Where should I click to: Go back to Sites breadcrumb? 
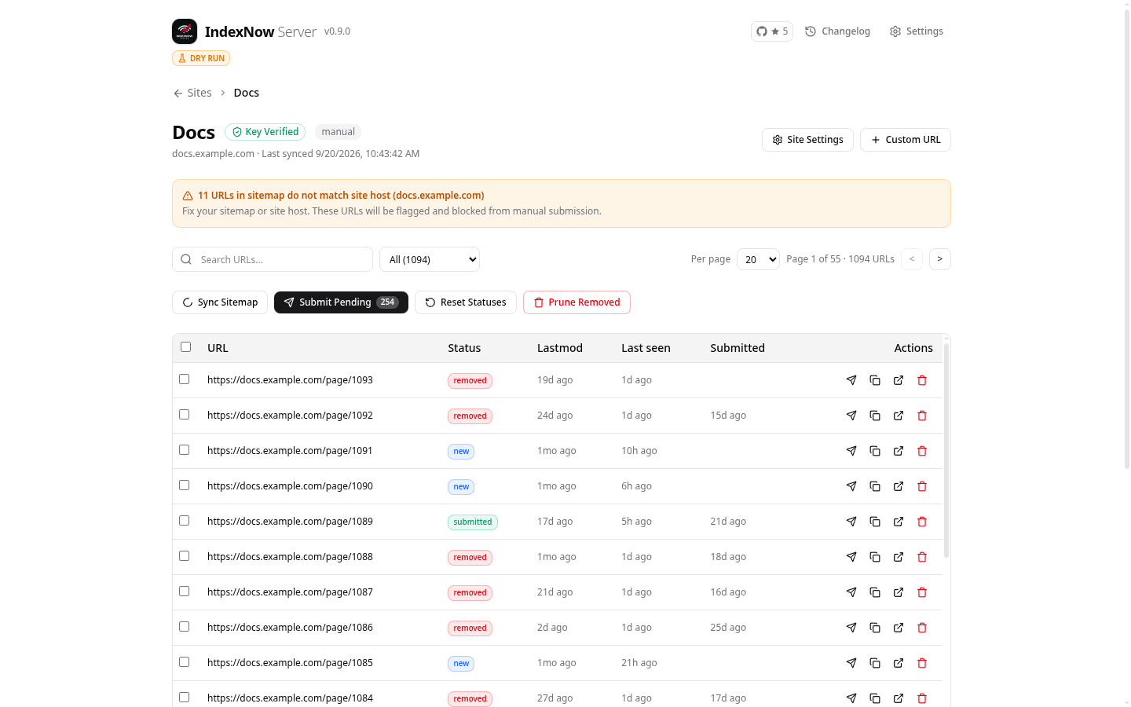pos(192,93)
